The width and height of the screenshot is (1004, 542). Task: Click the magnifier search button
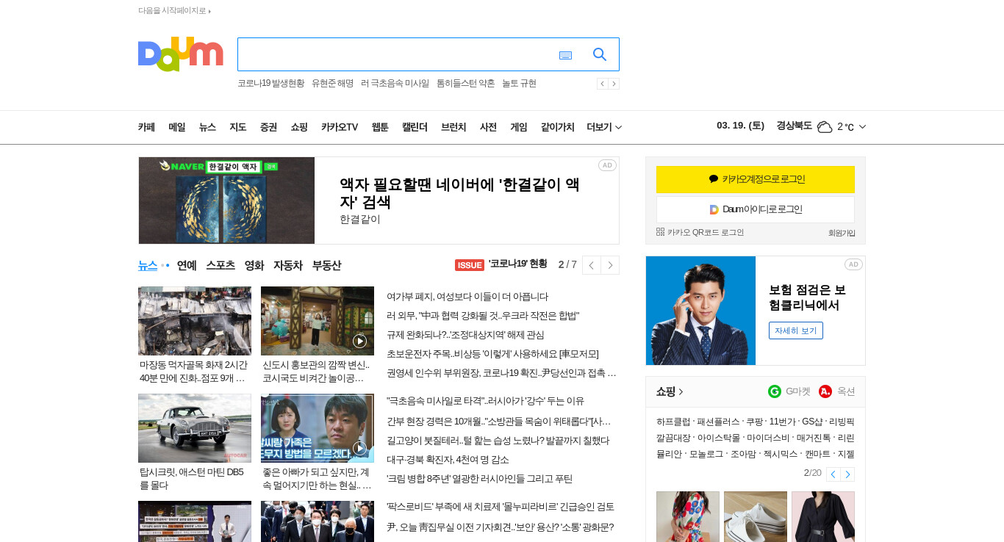(x=600, y=54)
